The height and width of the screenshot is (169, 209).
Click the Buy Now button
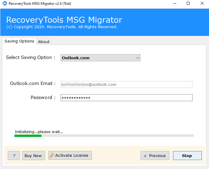(x=34, y=156)
